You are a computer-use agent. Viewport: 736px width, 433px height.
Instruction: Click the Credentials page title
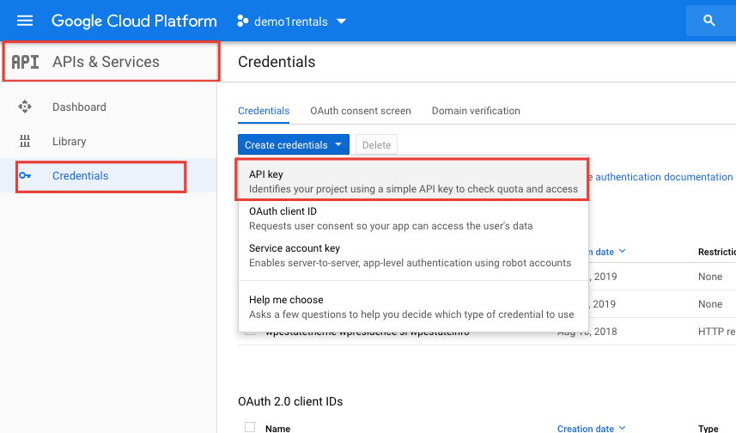click(277, 62)
